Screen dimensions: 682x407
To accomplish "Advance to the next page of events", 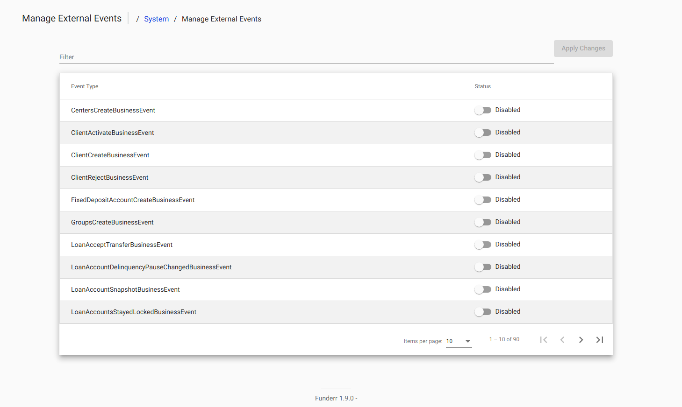I will 581,339.
